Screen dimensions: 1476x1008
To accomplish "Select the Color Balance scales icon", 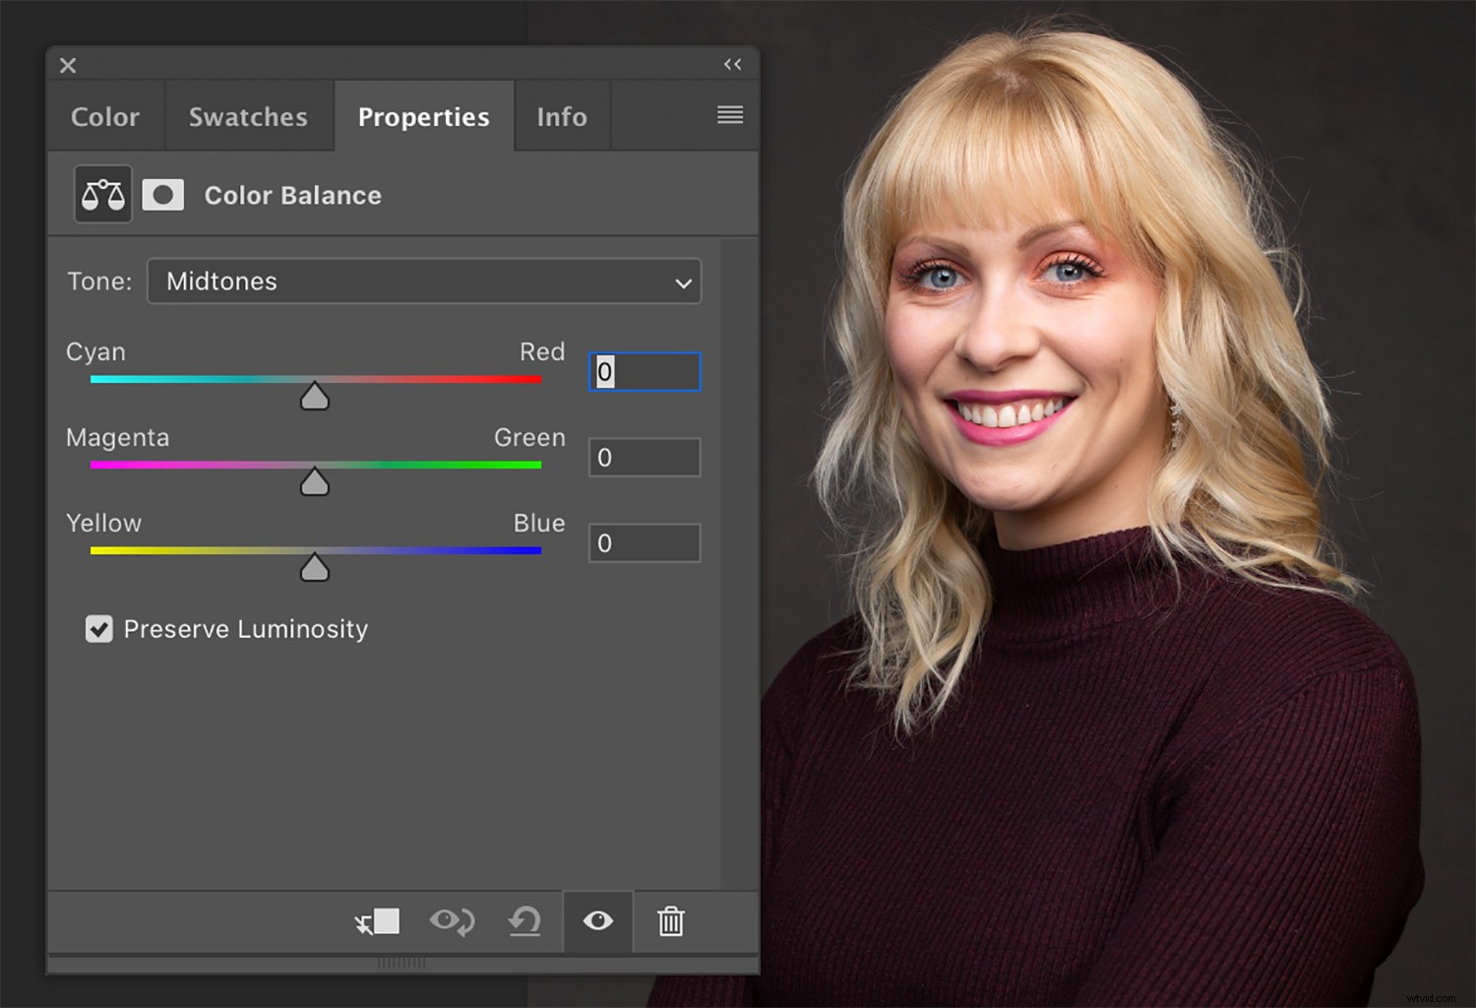I will point(102,194).
